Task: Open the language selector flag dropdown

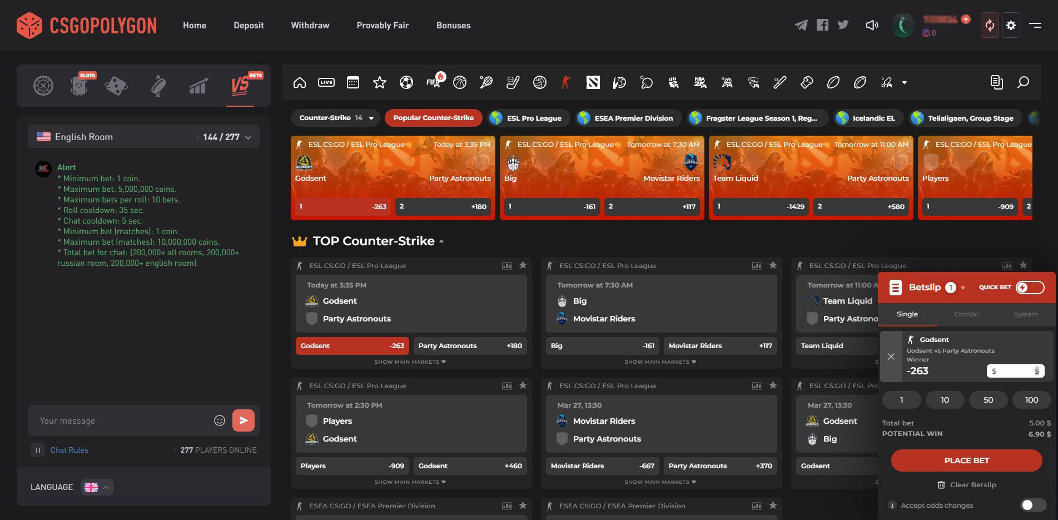Action: click(x=97, y=487)
